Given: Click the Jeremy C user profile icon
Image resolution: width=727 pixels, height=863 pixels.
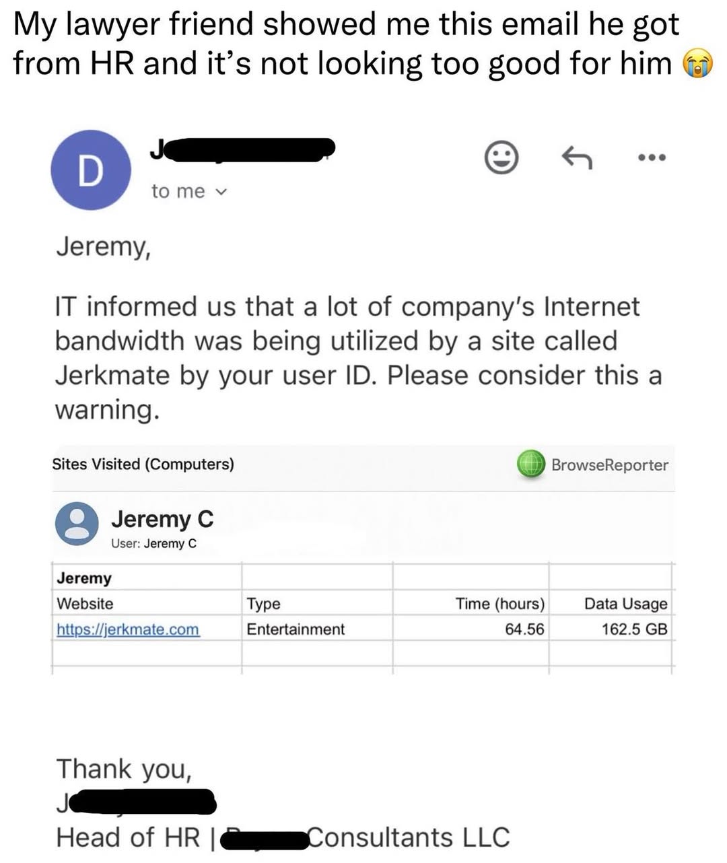Looking at the screenshot, I should pyautogui.click(x=77, y=524).
